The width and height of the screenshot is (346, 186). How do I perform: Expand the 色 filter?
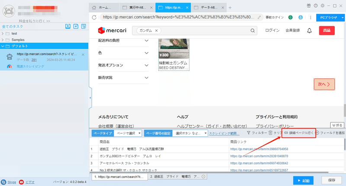click(146, 53)
